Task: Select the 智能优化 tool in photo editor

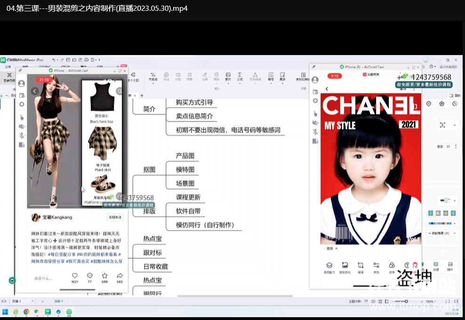Action: click(345, 265)
